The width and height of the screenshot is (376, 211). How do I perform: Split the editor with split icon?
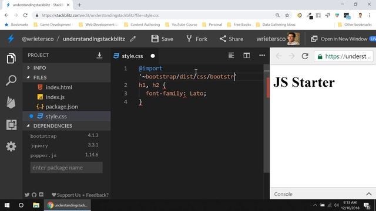click(x=247, y=56)
